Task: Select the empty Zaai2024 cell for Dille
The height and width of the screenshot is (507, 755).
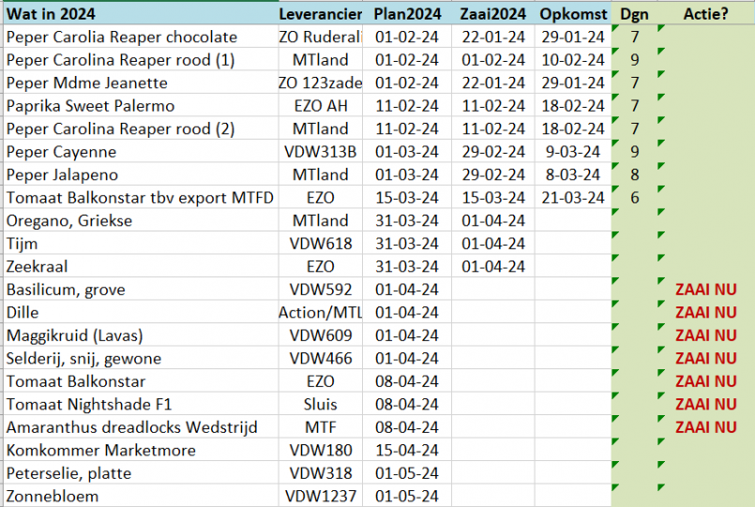Action: pyautogui.click(x=493, y=313)
